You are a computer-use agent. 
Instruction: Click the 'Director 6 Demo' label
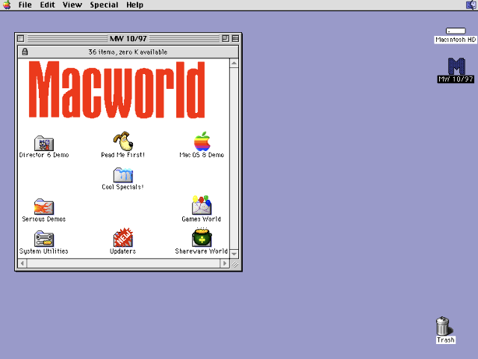(x=44, y=155)
